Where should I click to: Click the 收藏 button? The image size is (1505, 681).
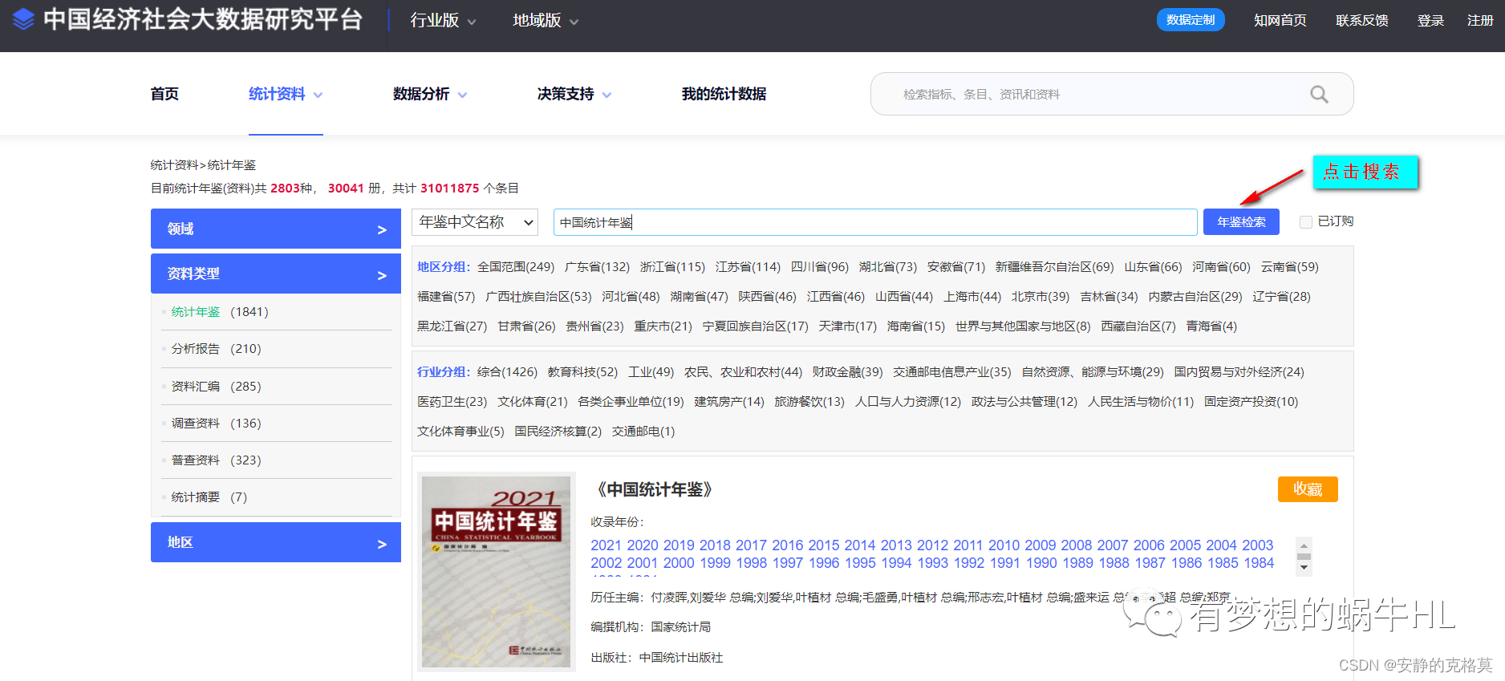click(x=1308, y=489)
